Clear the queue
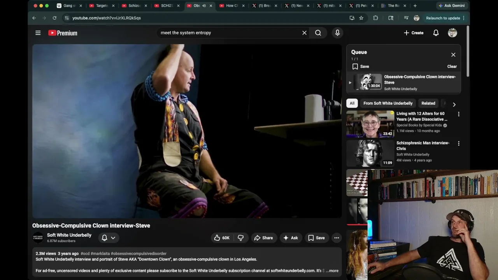Viewport: 498px width, 280px height. click(x=452, y=66)
